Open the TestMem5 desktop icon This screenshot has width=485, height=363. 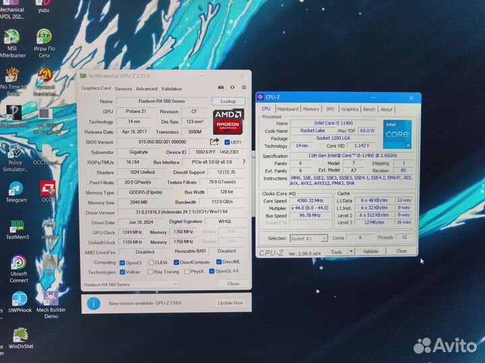(x=18, y=230)
